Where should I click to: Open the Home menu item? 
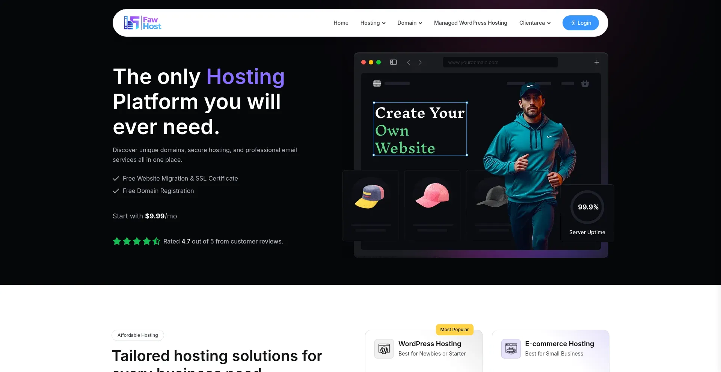341,23
